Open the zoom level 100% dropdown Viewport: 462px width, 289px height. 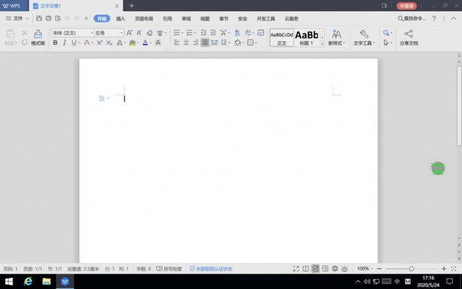pyautogui.click(x=364, y=269)
